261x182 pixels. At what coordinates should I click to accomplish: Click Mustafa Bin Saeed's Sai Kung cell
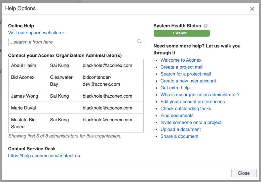click(59, 120)
